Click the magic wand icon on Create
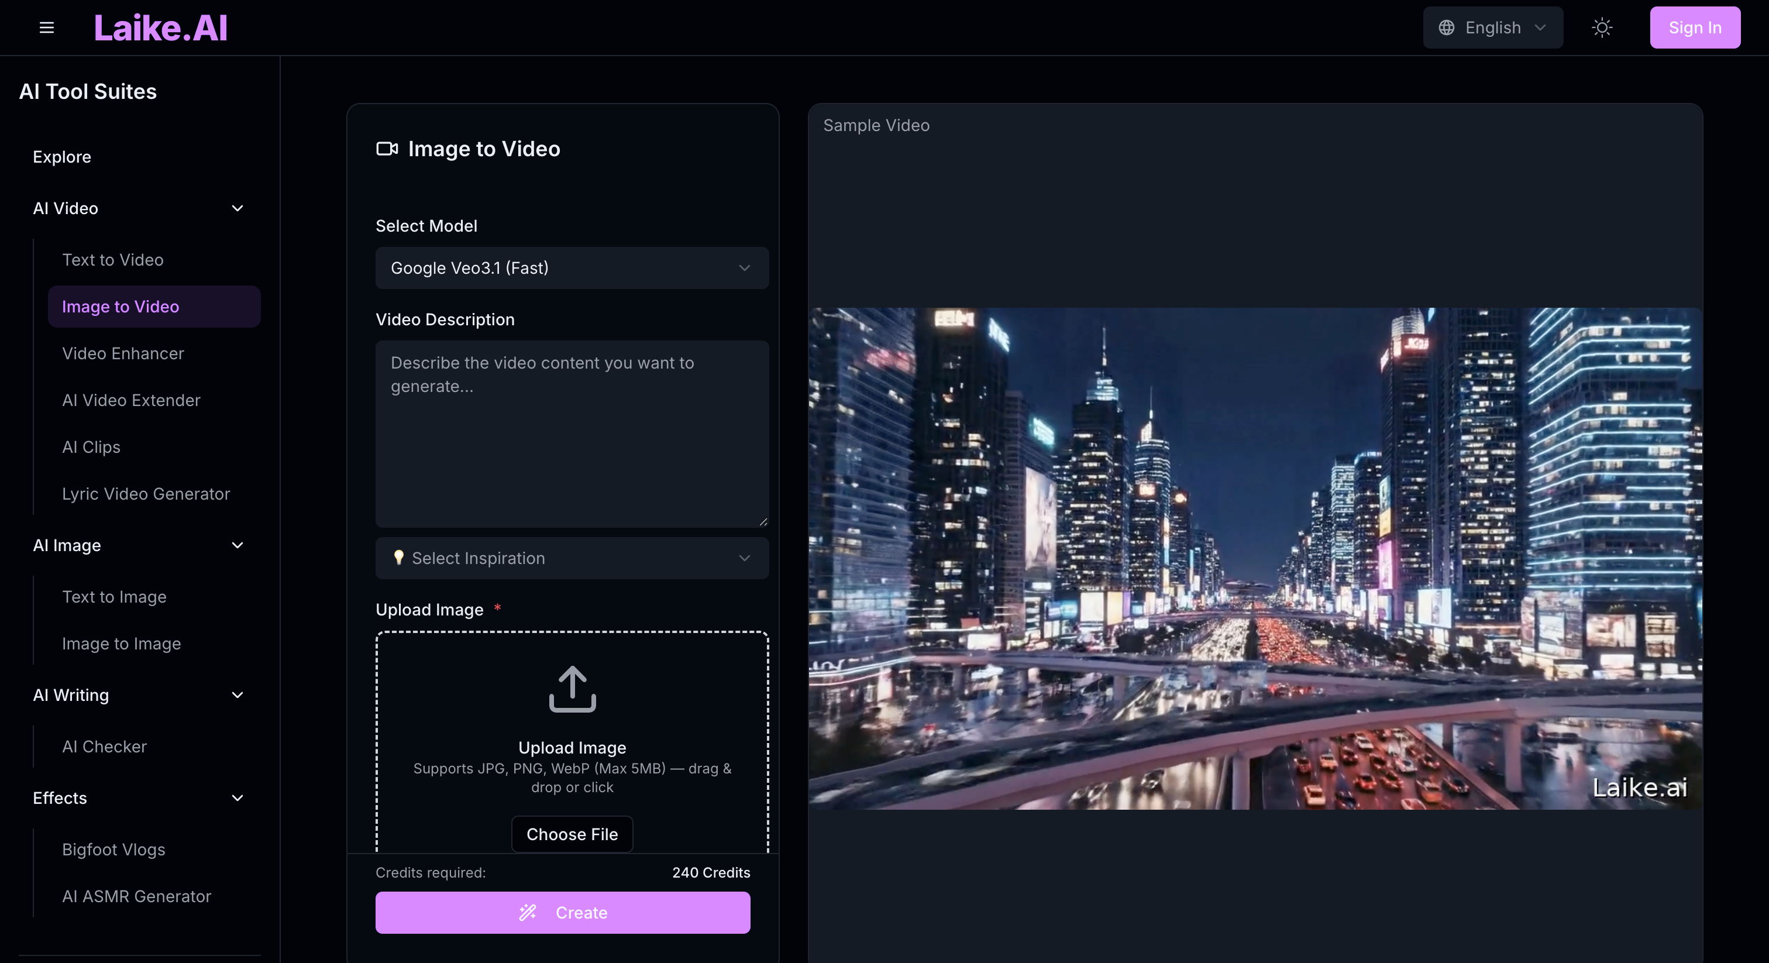 (528, 912)
